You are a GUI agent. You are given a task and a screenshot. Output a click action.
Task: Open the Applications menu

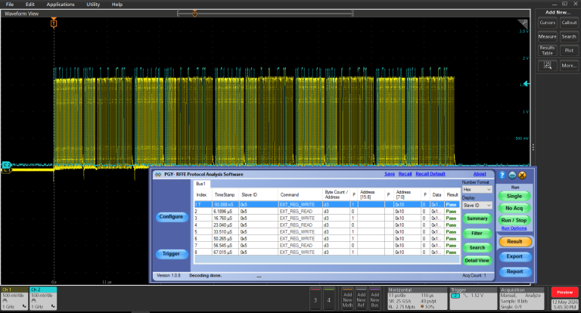pyautogui.click(x=61, y=5)
